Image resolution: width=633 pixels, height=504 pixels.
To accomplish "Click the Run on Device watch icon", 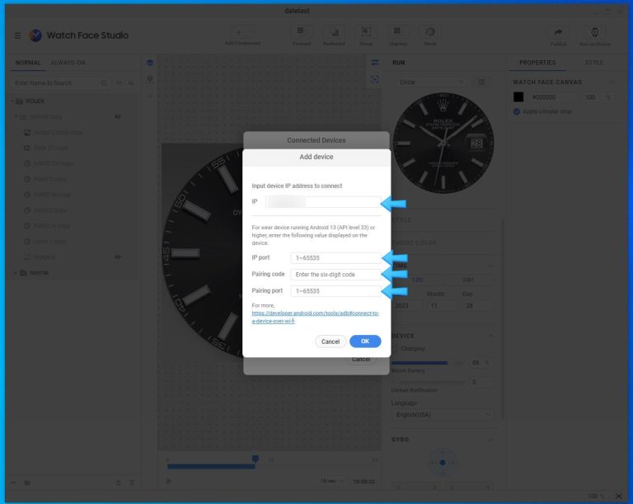I will pos(594,32).
